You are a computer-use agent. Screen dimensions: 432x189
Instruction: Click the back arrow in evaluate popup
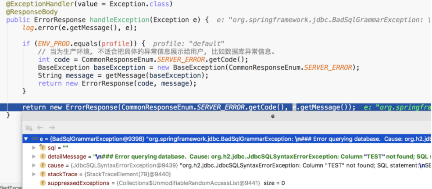pos(40,128)
